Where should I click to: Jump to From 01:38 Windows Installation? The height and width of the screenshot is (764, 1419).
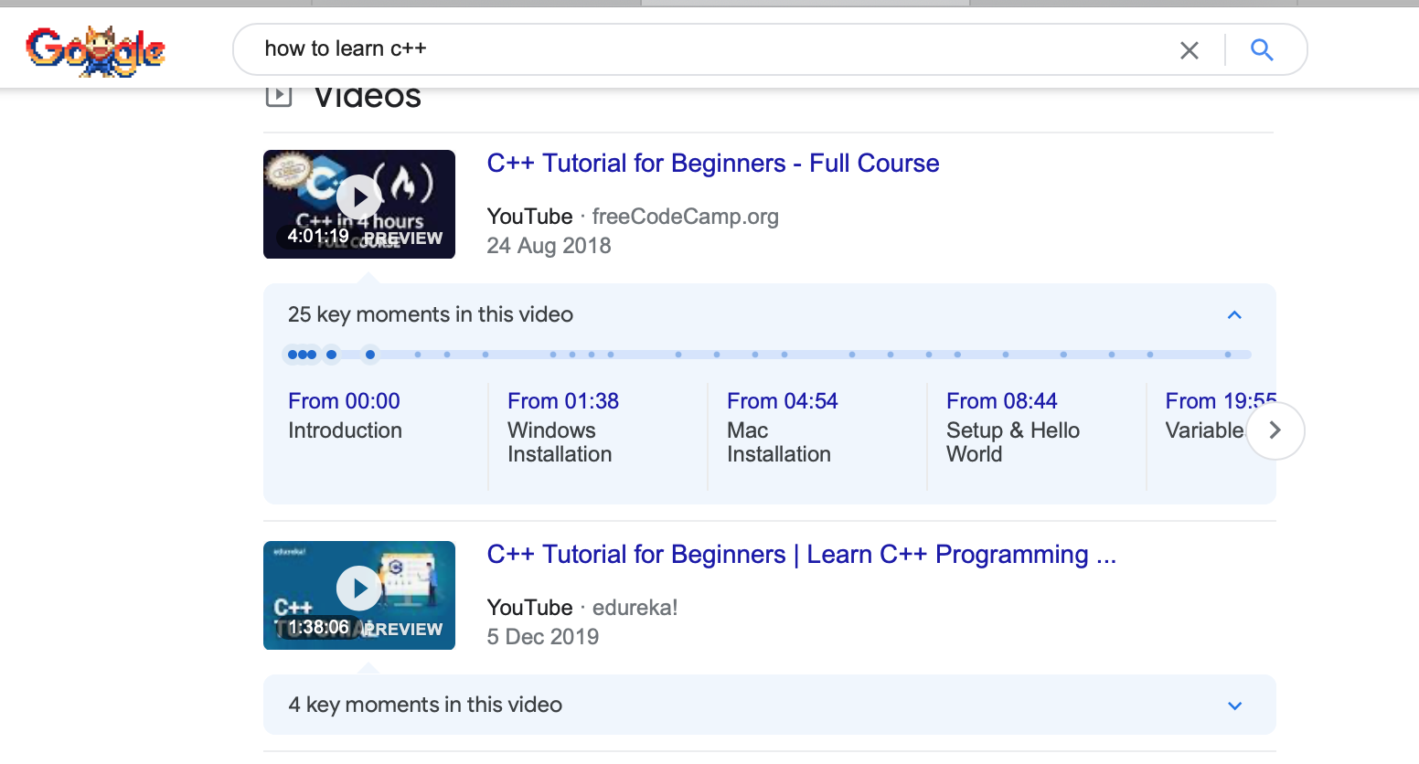click(x=563, y=428)
